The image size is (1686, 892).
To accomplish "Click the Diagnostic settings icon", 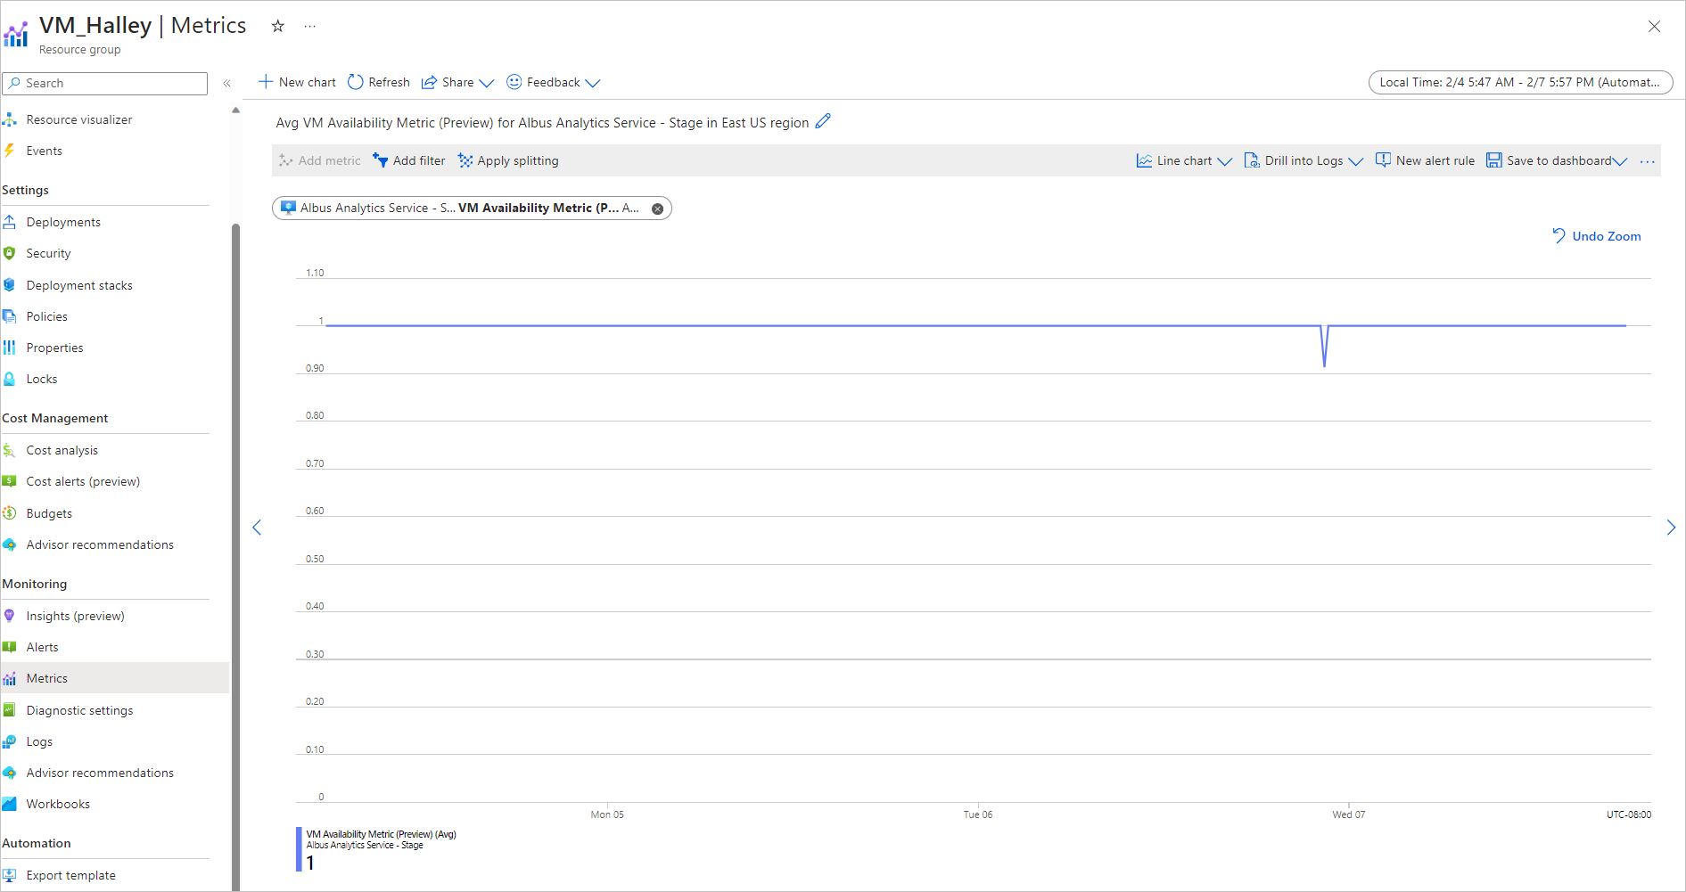I will coord(10,710).
